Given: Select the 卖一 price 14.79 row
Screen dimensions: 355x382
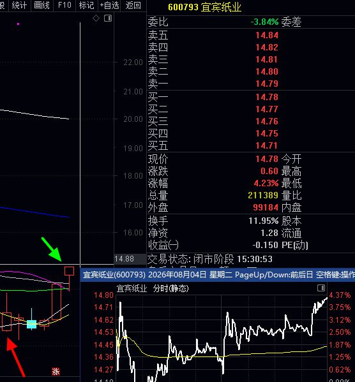Looking at the screenshot, I should tap(251, 84).
